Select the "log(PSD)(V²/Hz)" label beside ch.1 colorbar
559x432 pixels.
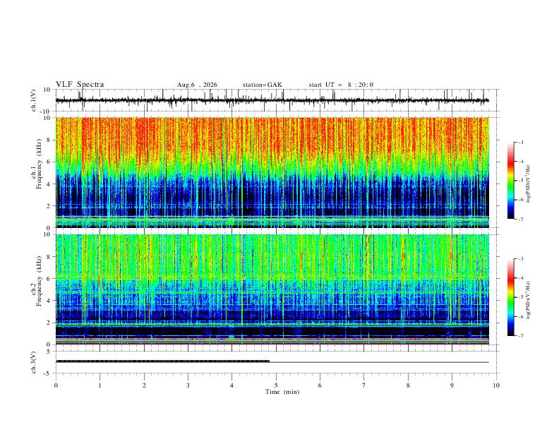coord(528,184)
